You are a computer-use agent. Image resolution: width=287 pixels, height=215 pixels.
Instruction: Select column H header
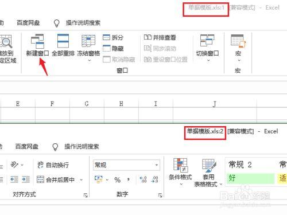pyautogui.click(x=121, y=104)
